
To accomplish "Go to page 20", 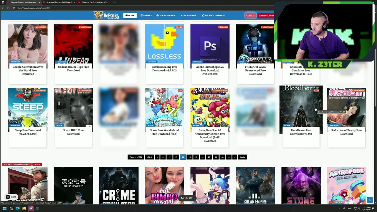I will (209, 157).
